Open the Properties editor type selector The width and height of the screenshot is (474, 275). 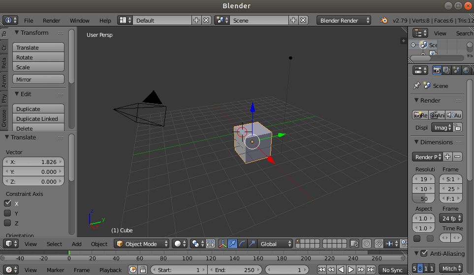[x=420, y=70]
